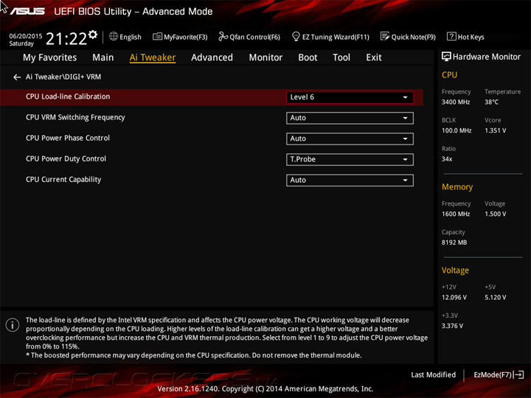
Task: Switch to the Tool tab
Action: pos(341,57)
